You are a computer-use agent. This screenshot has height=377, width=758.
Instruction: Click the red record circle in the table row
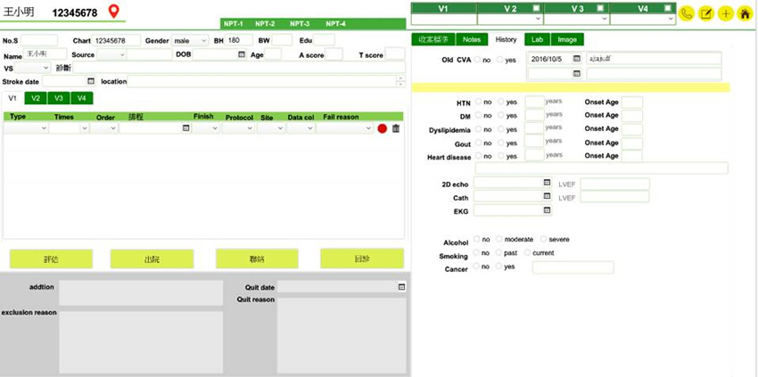click(x=383, y=128)
